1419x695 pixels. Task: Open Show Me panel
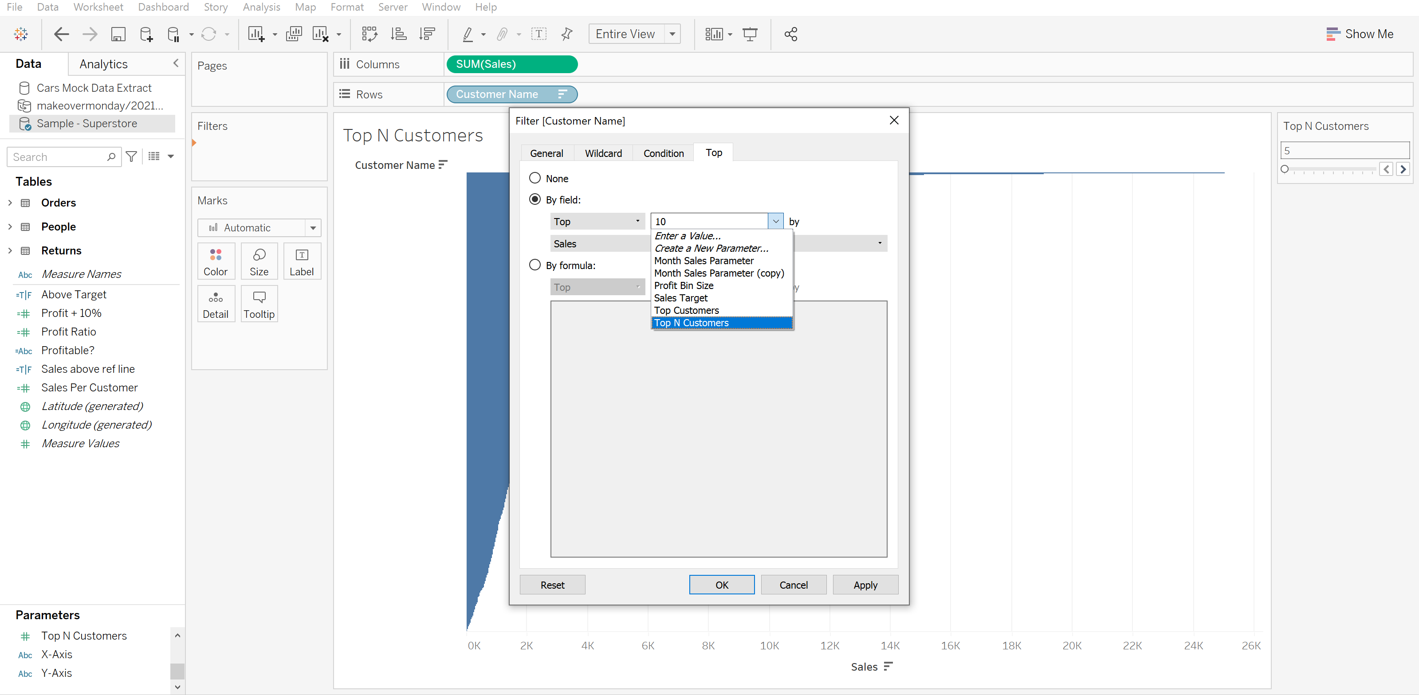pyautogui.click(x=1360, y=34)
